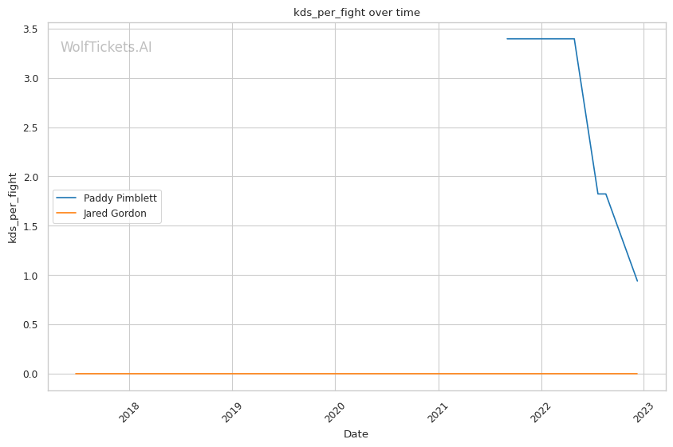Viewport: 673px width, 447px height.
Task: Click the 1.0 tick label on the y-axis
Action: coord(32,276)
